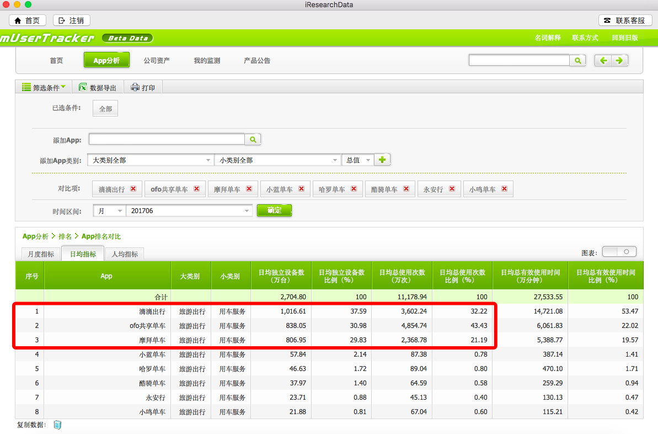Click the 添加App search magnifier icon
The width and height of the screenshot is (658, 434).
(253, 140)
